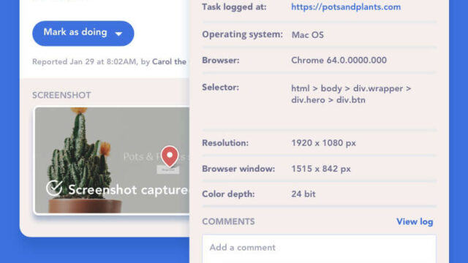Click the COMMENTS heading

[x=228, y=221]
